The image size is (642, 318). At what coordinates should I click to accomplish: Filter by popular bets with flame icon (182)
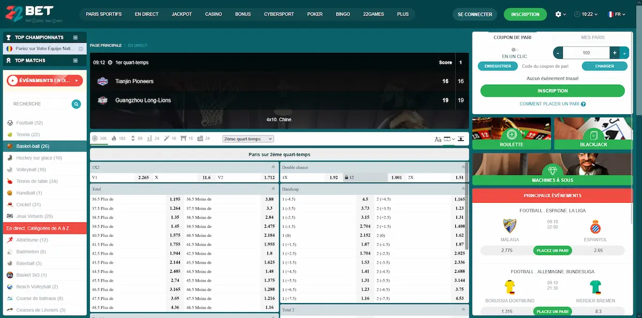tap(119, 139)
